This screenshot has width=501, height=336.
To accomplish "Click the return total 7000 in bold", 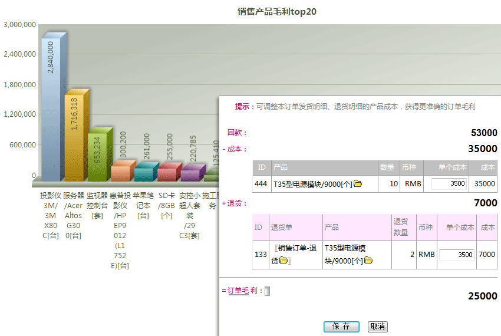I will 486,203.
